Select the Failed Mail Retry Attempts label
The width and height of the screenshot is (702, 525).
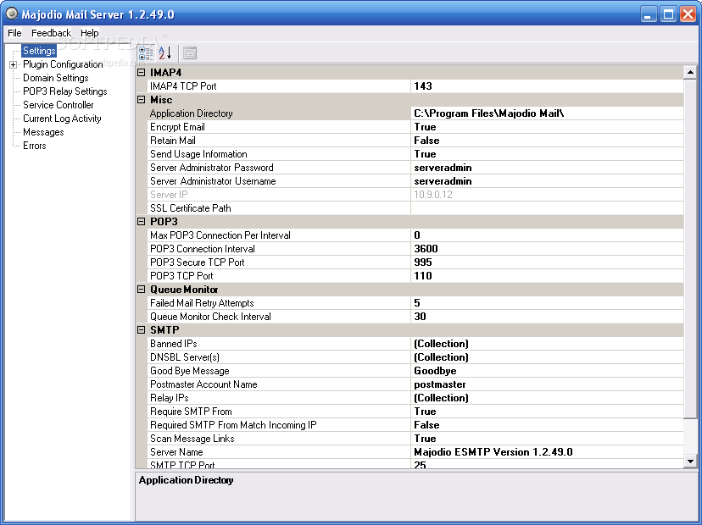(202, 303)
